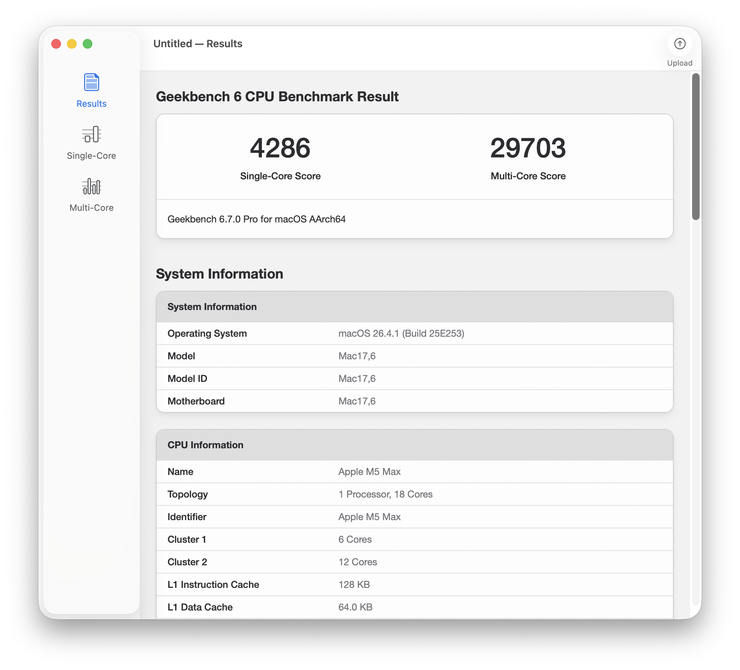Click the bar-chart icon above Multi-Core

click(x=91, y=186)
